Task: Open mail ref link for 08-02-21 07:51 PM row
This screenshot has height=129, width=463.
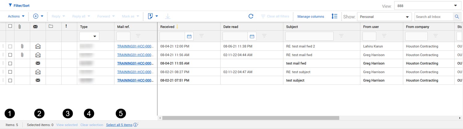Action: (x=135, y=80)
